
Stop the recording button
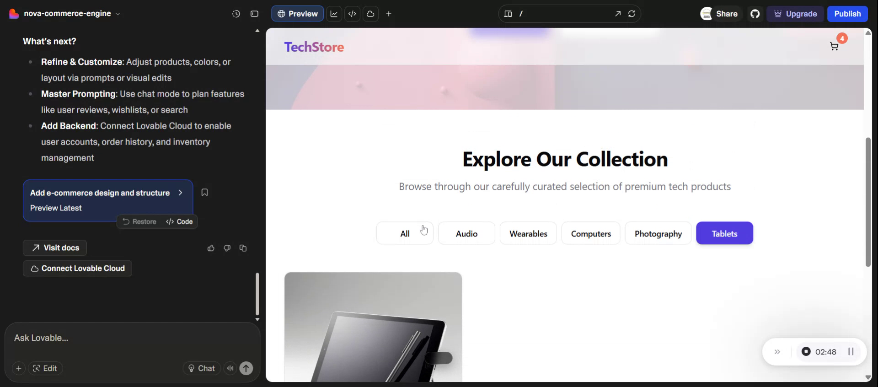pyautogui.click(x=806, y=351)
